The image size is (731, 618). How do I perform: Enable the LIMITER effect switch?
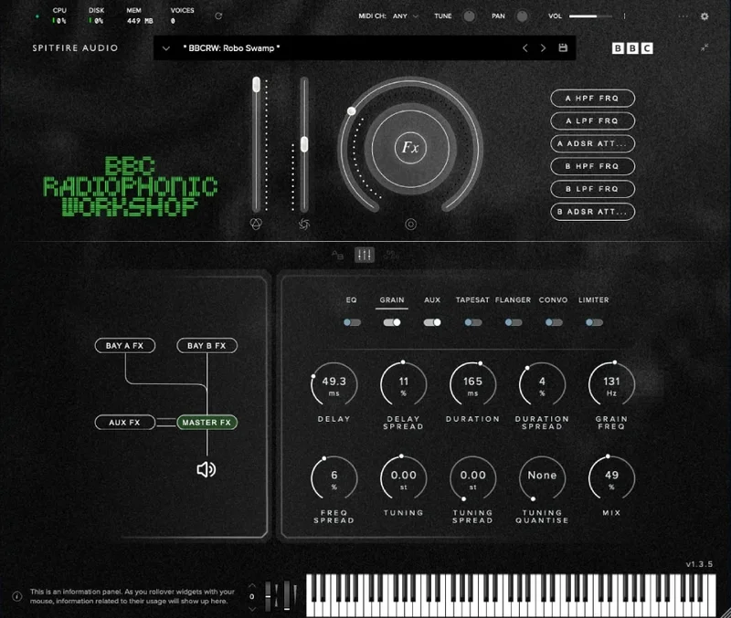(x=594, y=322)
